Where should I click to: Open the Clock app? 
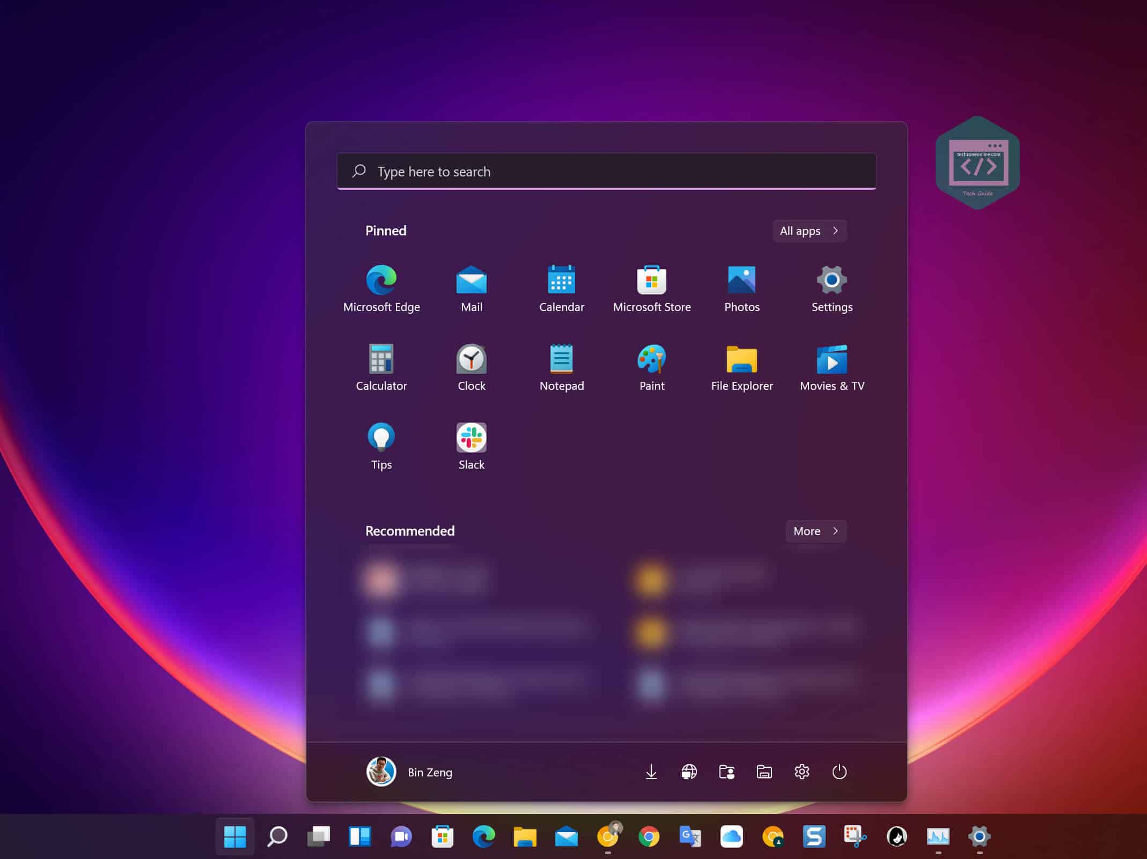click(471, 368)
